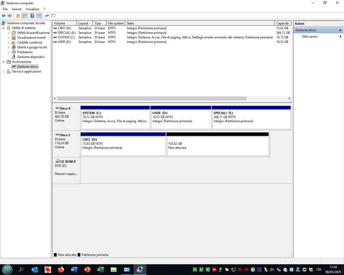The height and width of the screenshot is (275, 344).
Task: Select the CIRO (H:) partition block
Action: (x=123, y=144)
